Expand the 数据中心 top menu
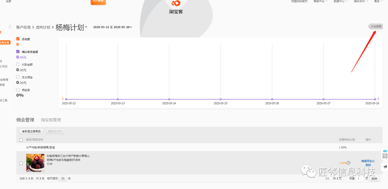Viewport: 388px width, 189px height. point(340,1)
